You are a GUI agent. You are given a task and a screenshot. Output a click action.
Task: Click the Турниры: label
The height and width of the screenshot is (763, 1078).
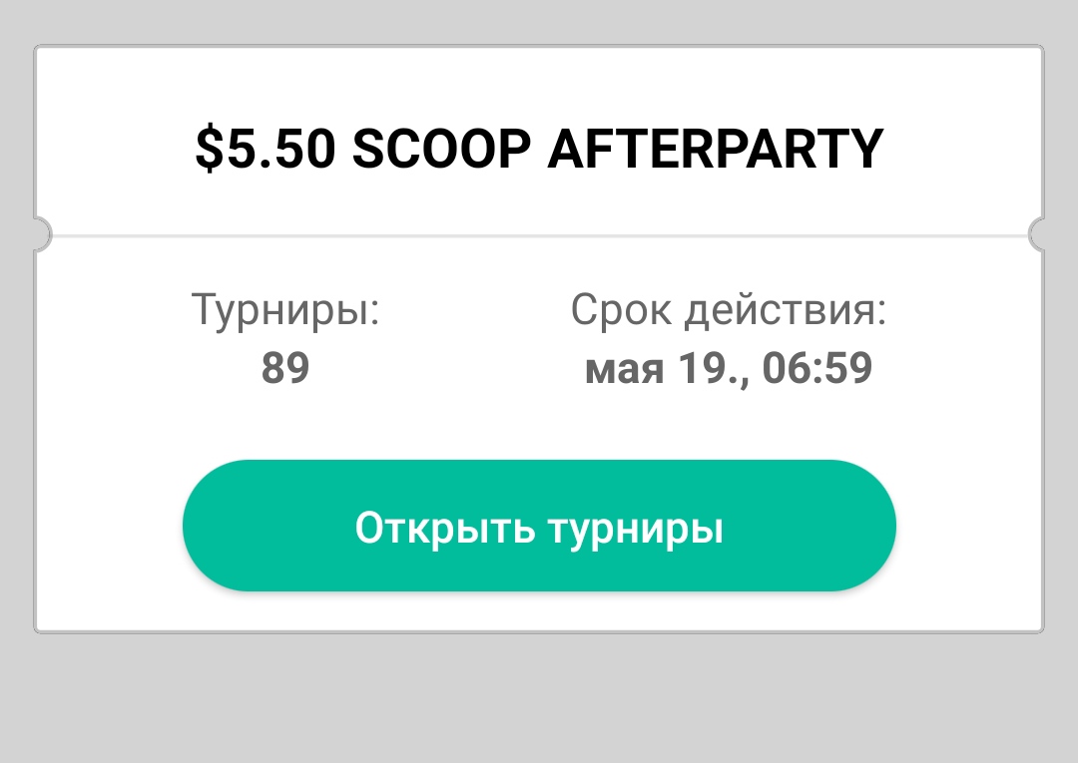[285, 310]
